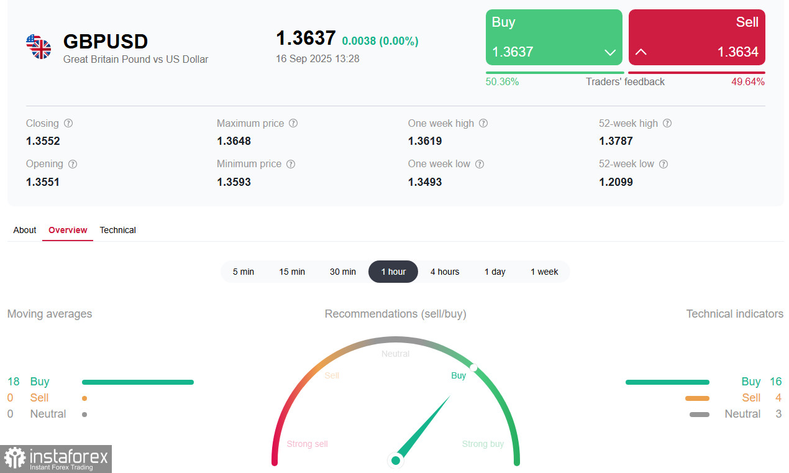Click the green Buy 1.3637 button
Screen dimensions: 789x473
tap(554, 37)
